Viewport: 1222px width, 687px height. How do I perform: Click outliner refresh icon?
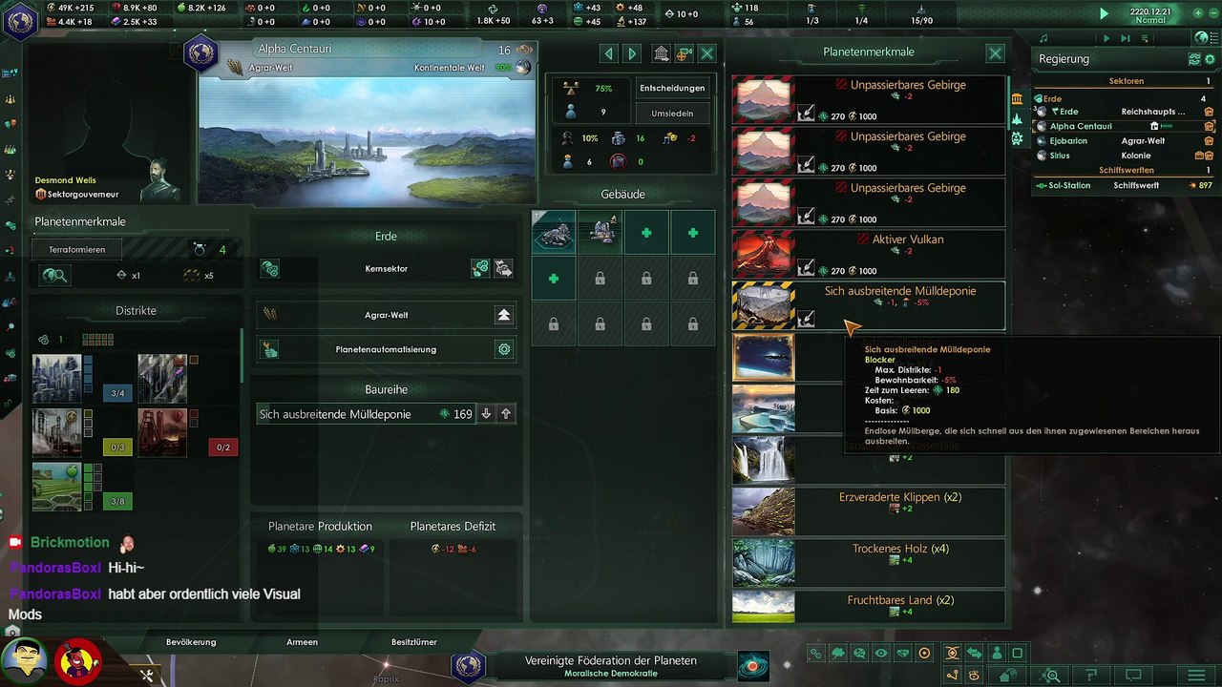[1193, 59]
